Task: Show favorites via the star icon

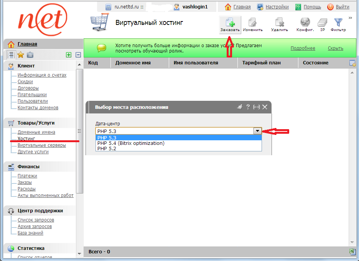Action: click(21, 55)
